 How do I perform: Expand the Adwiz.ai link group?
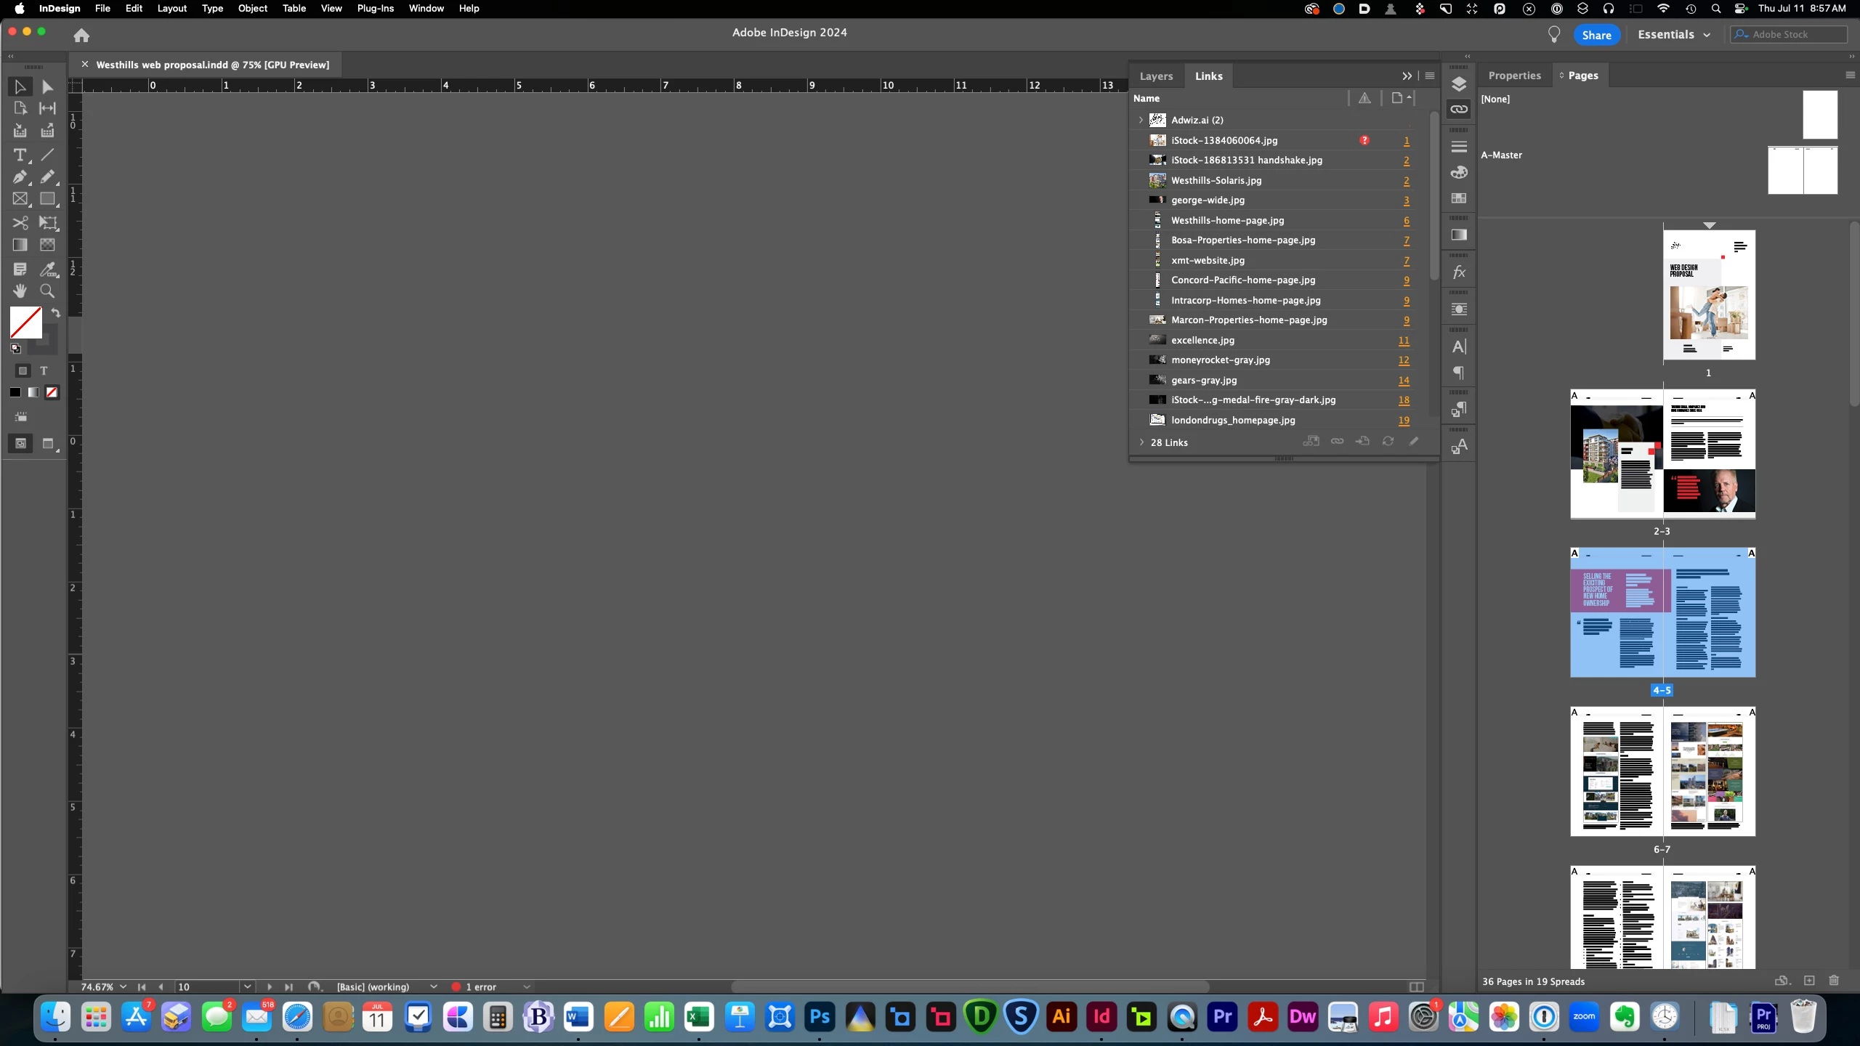tap(1141, 120)
